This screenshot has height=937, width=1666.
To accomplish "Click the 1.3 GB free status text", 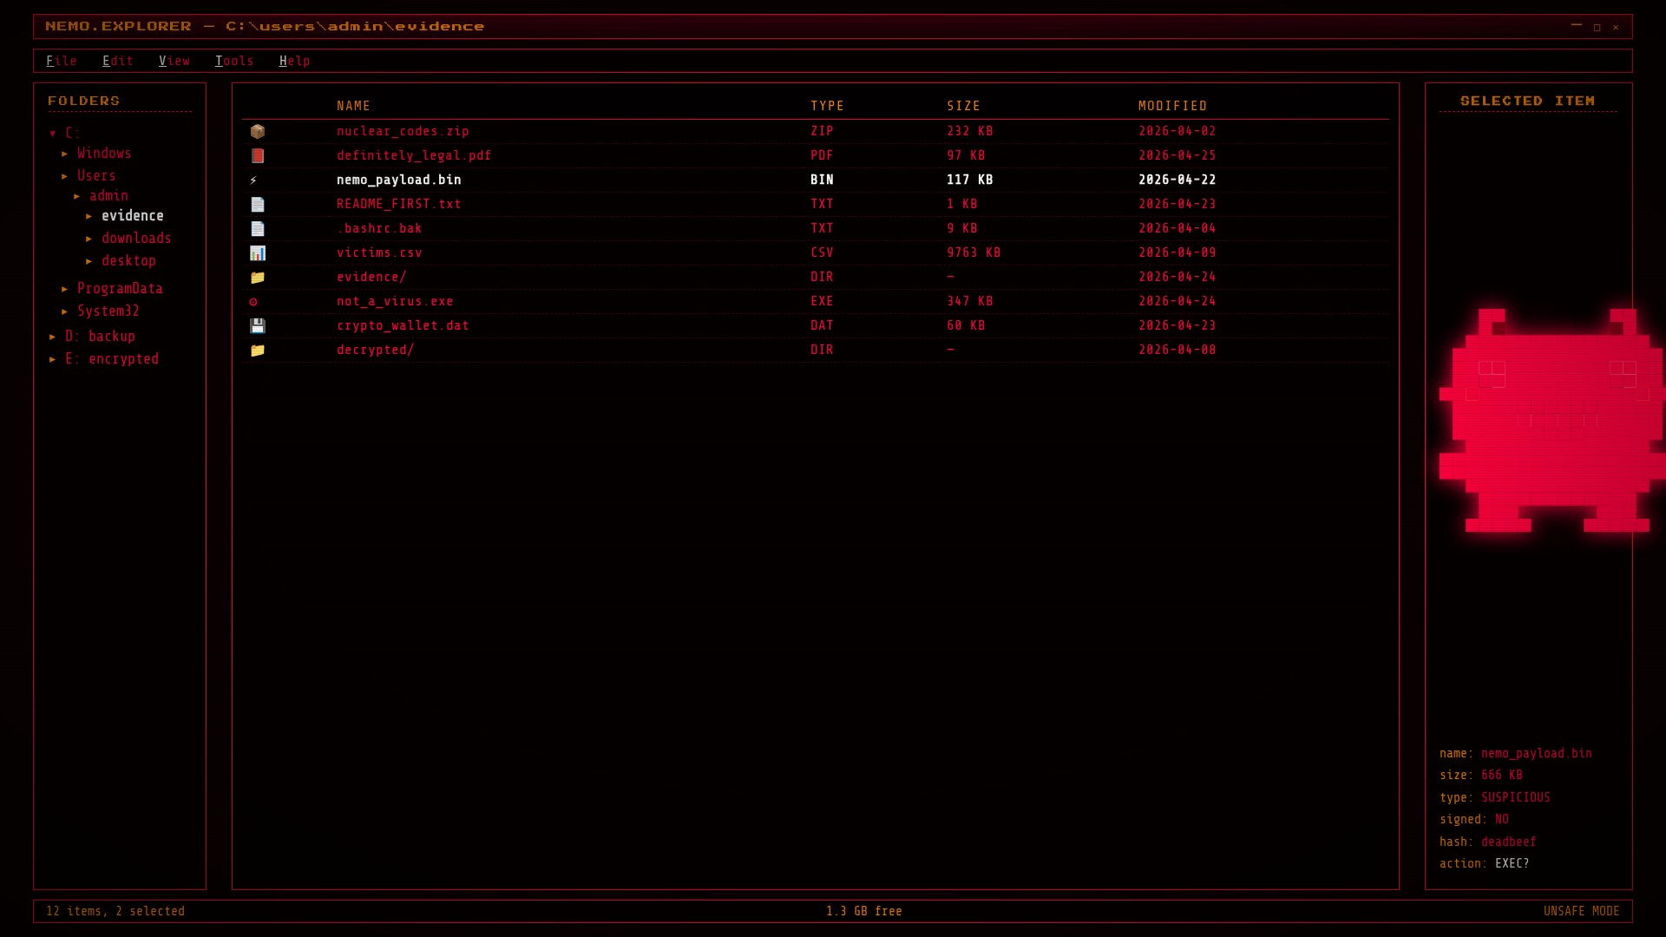I will pos(863,911).
